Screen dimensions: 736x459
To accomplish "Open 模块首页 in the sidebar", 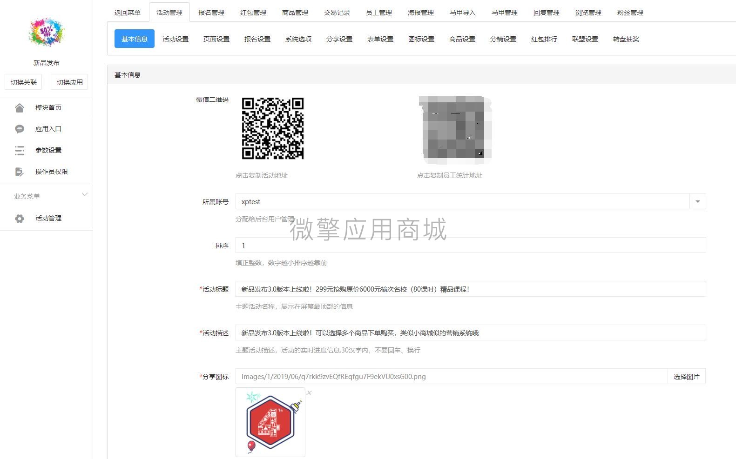I will click(48, 107).
